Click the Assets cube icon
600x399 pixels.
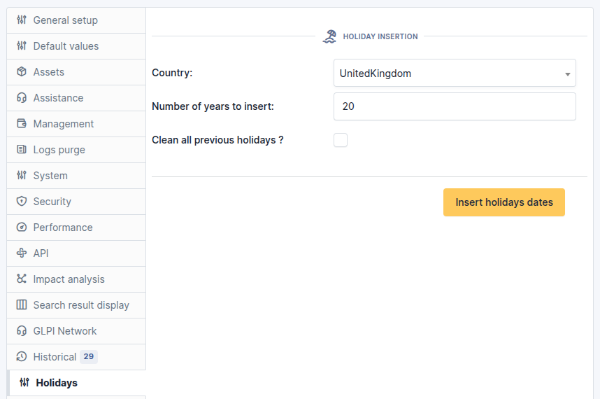point(22,72)
